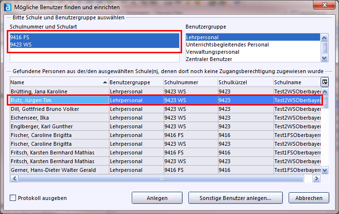
Task: Open Sonstige Benutzer anlegen dialog
Action: (x=235, y=198)
